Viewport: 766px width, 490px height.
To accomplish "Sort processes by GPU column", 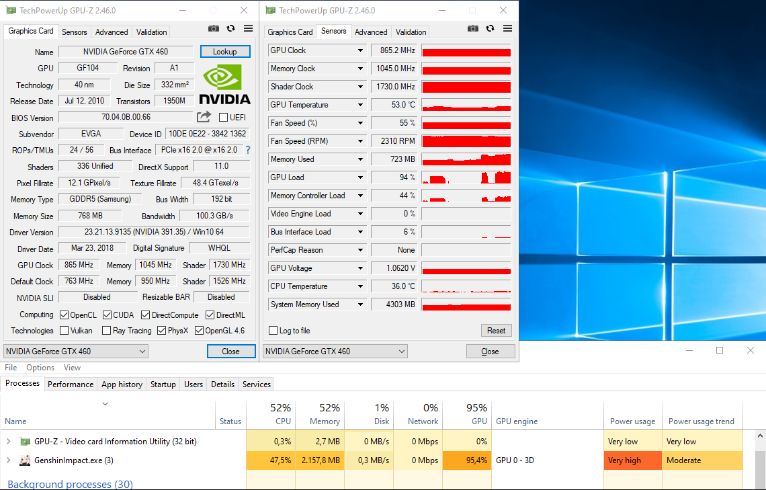I will pyautogui.click(x=467, y=414).
